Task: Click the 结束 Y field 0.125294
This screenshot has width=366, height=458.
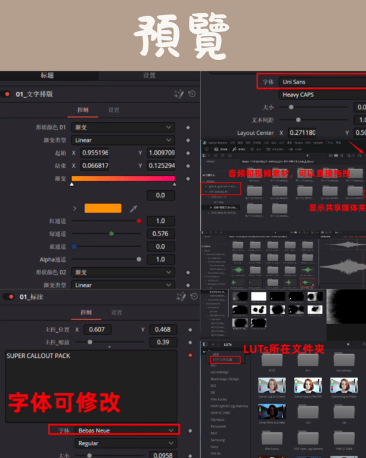Action: [x=161, y=166]
